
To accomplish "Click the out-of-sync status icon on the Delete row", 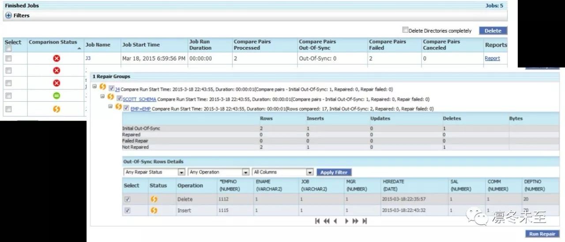I will (x=154, y=199).
